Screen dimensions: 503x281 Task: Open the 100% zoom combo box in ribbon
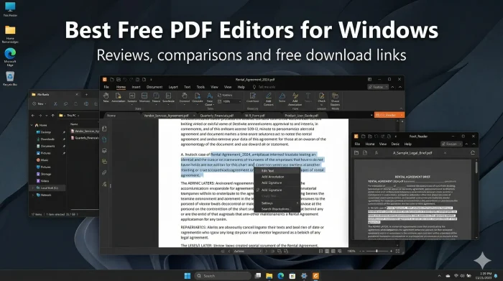231,101
